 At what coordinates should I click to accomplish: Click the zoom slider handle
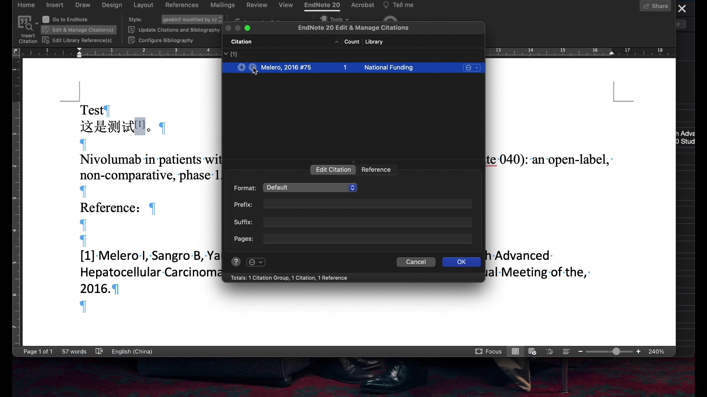tap(617, 352)
